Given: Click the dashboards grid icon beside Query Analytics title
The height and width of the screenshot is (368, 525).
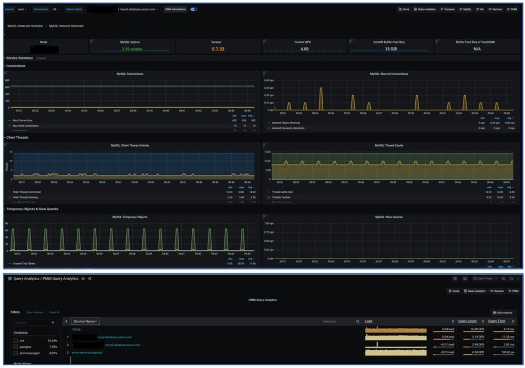Looking at the screenshot, I should point(10,279).
